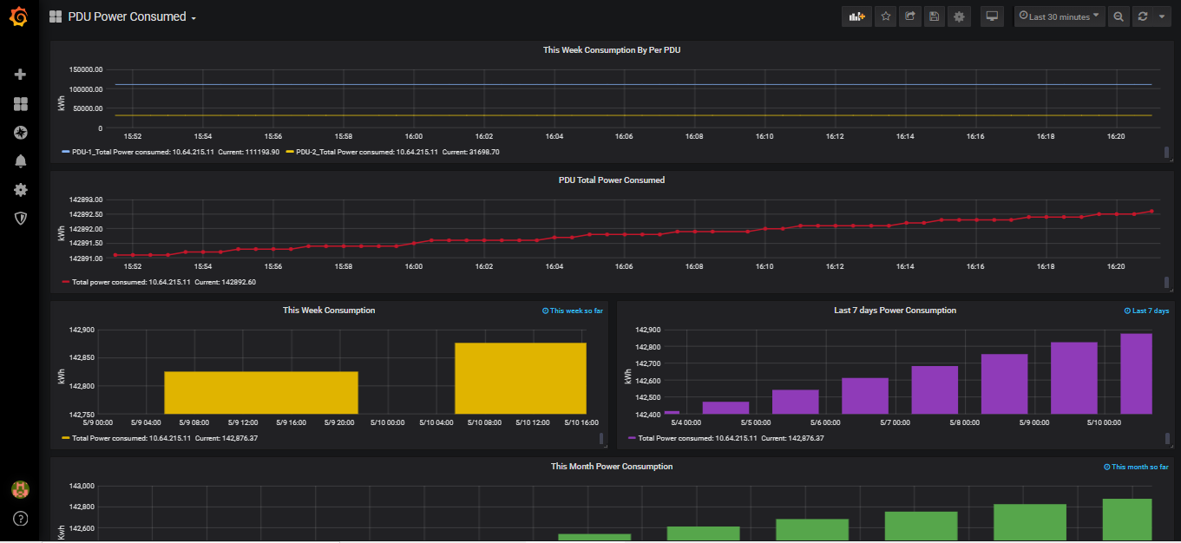This screenshot has height=543, width=1181.
Task: Click Current: 111193.90 value in legend
Action: tap(249, 152)
